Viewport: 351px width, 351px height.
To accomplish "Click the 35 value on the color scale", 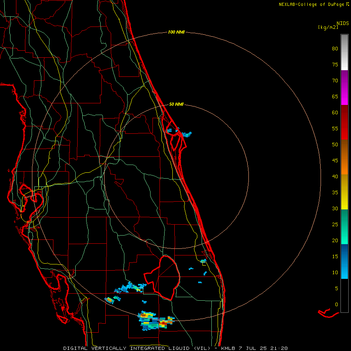I will click(x=335, y=193).
